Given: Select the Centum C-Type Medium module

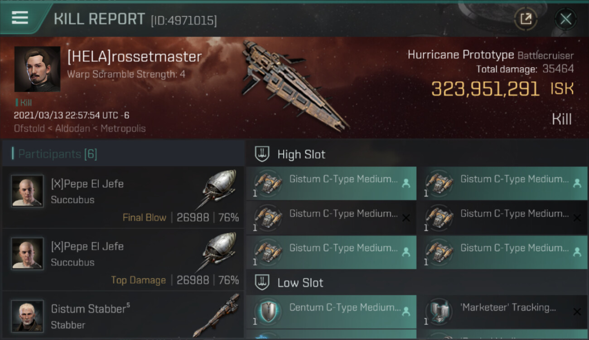Looking at the screenshot, I should 331,311.
